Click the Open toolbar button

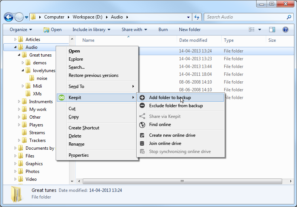(x=52, y=30)
